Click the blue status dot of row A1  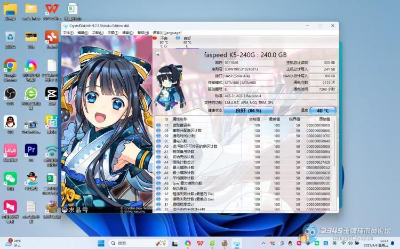[x=158, y=151]
